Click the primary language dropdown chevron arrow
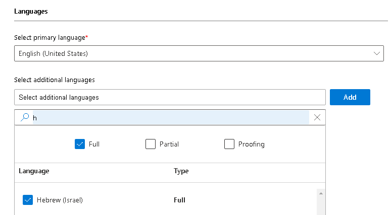This screenshot has width=391, height=215. coord(376,53)
